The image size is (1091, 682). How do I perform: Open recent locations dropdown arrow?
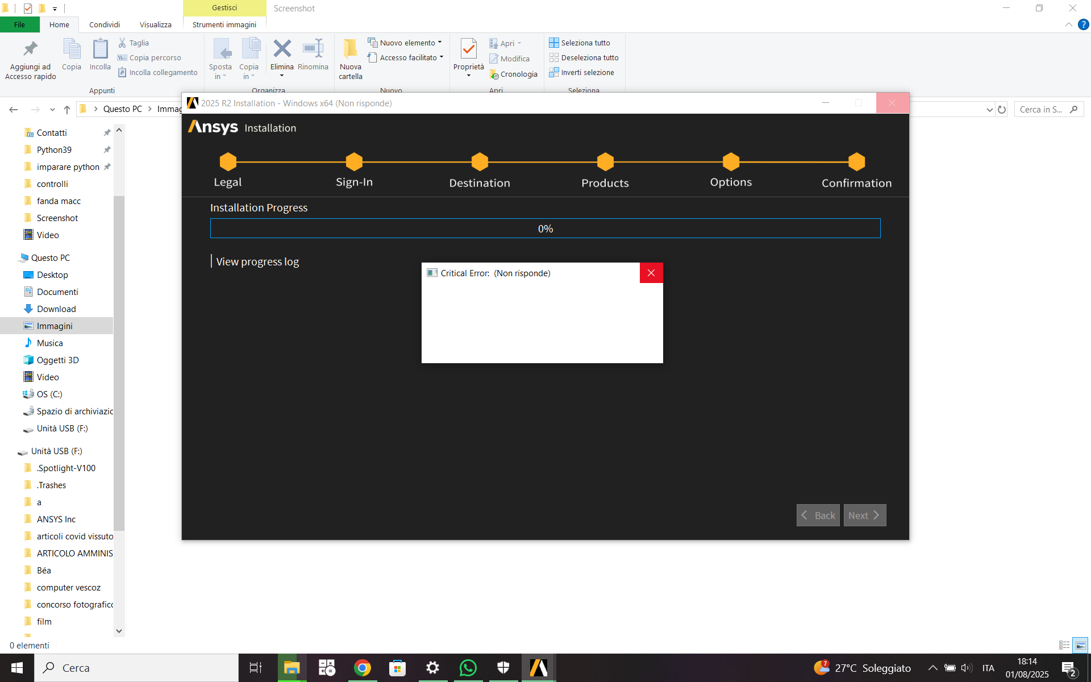[52, 109]
